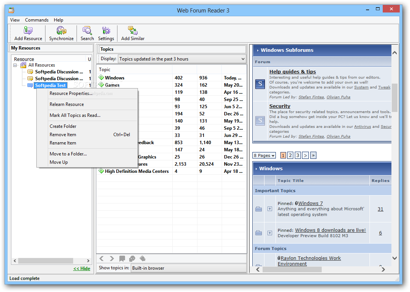Click folder icon beside Windows 8 downloads topic
This screenshot has height=292, width=410.
(258, 233)
